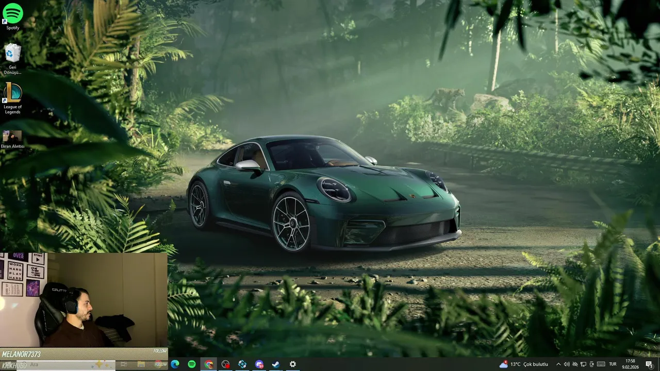Open the volume speaker control
660x371 pixels.
[x=567, y=364]
